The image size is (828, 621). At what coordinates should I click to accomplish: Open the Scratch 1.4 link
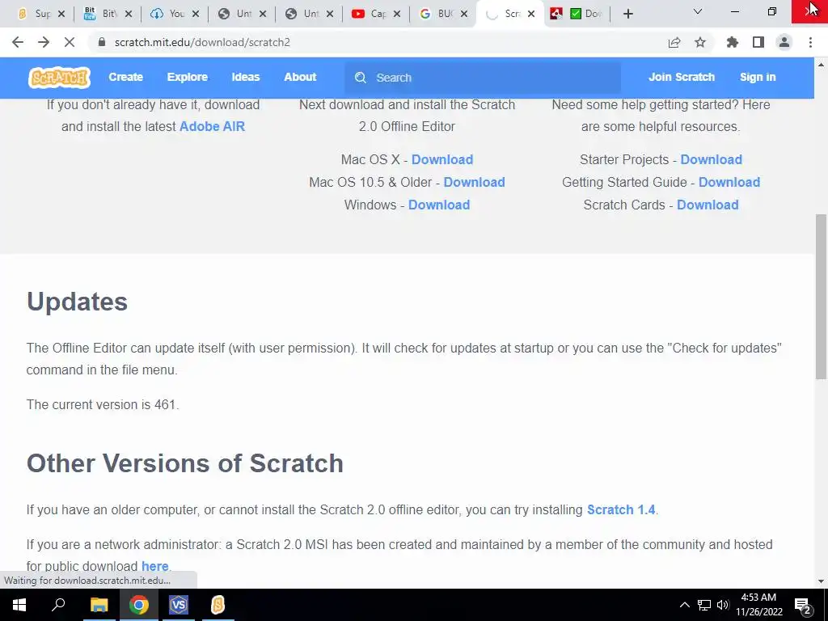[x=621, y=509]
